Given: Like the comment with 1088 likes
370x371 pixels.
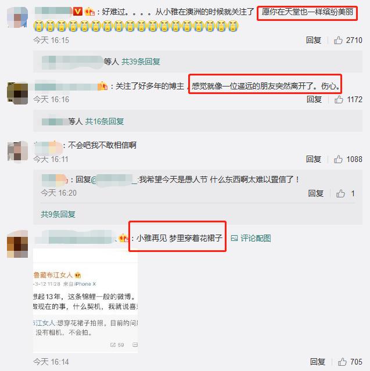Looking at the screenshot, I should [338, 159].
